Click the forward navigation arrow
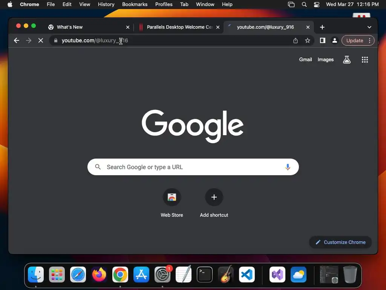 pyautogui.click(x=29, y=40)
